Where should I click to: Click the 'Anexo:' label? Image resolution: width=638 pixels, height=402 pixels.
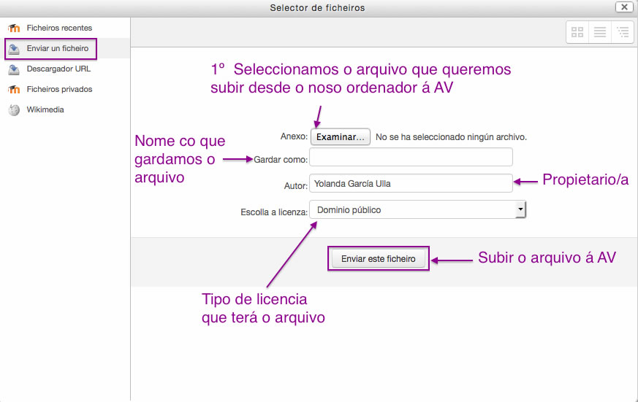(x=294, y=136)
